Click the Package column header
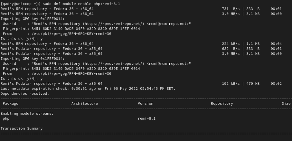Image resolution: width=292 pixels, height=141 pixels. 11,104
